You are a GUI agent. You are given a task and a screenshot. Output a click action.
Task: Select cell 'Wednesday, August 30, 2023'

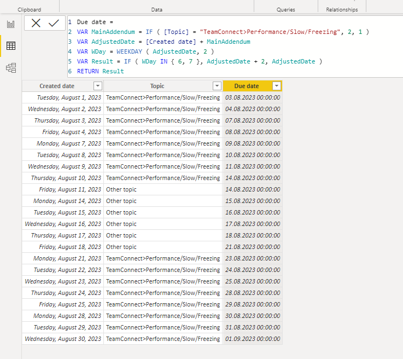(63, 339)
